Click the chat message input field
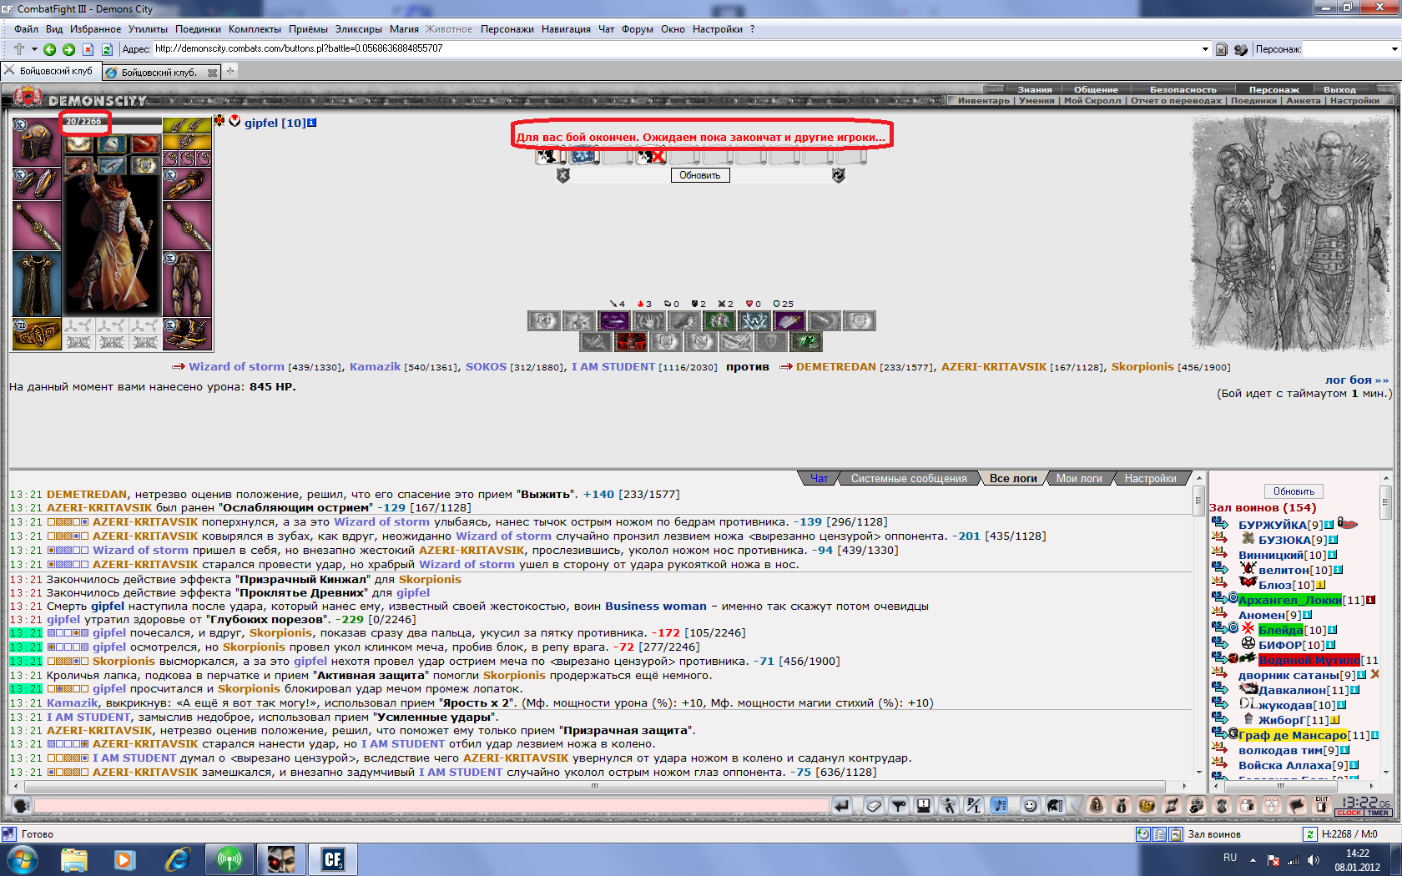The width and height of the screenshot is (1402, 876). point(431,805)
